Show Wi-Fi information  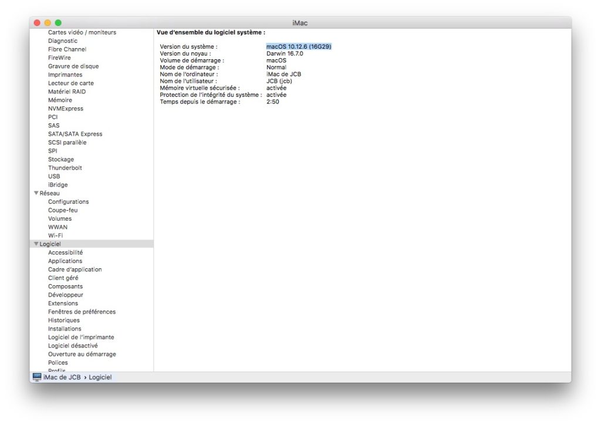[55, 235]
